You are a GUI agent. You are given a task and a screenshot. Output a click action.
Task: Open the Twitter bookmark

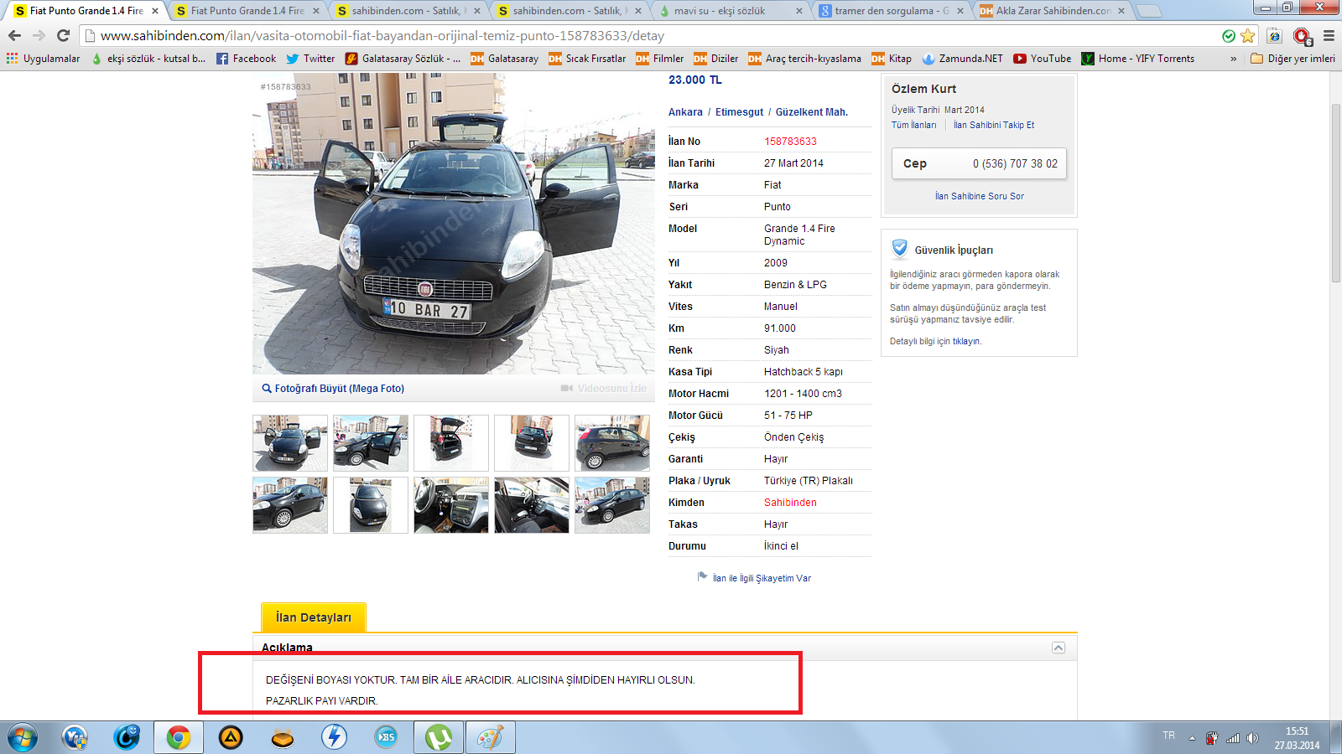click(309, 59)
